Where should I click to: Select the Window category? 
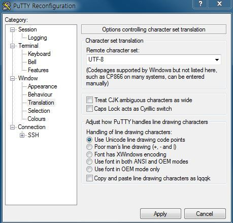28,78
